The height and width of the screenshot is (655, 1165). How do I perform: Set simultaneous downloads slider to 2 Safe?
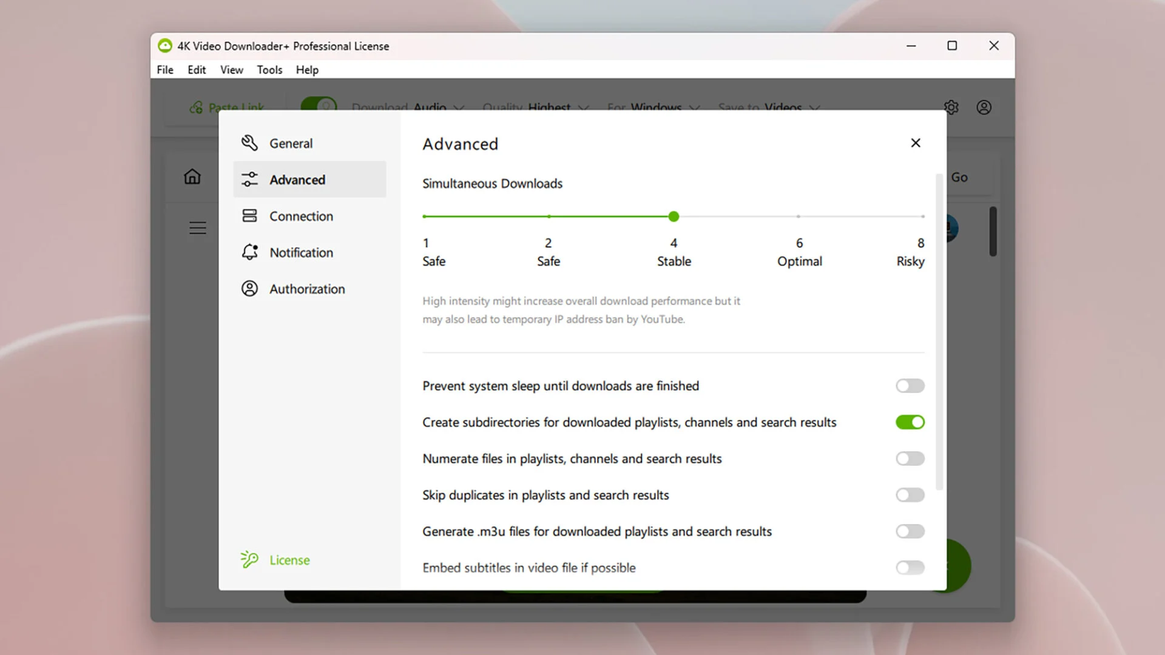549,217
